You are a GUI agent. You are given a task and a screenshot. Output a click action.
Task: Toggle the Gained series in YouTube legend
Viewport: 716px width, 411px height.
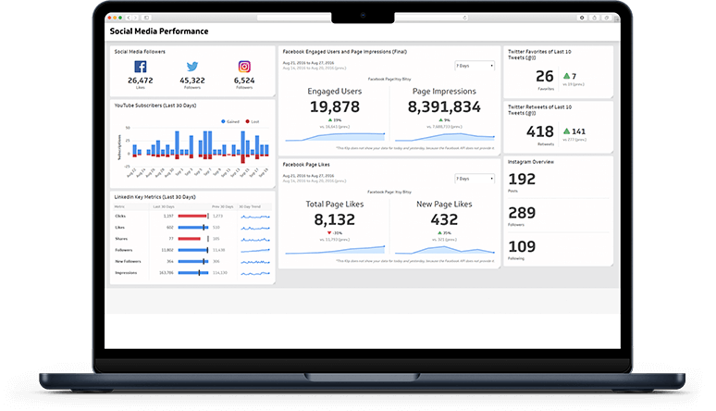[230, 121]
